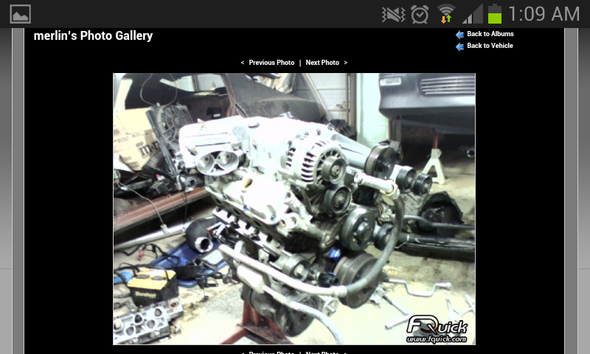The height and width of the screenshot is (354, 590).
Task: Click the left chevron before Previous Photo
Action: pyautogui.click(x=243, y=63)
